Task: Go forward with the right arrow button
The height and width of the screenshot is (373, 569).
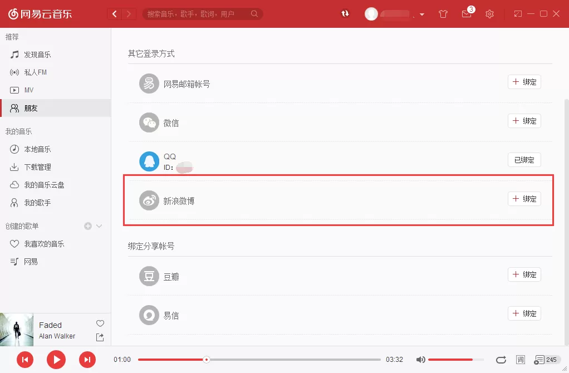Action: pos(129,14)
